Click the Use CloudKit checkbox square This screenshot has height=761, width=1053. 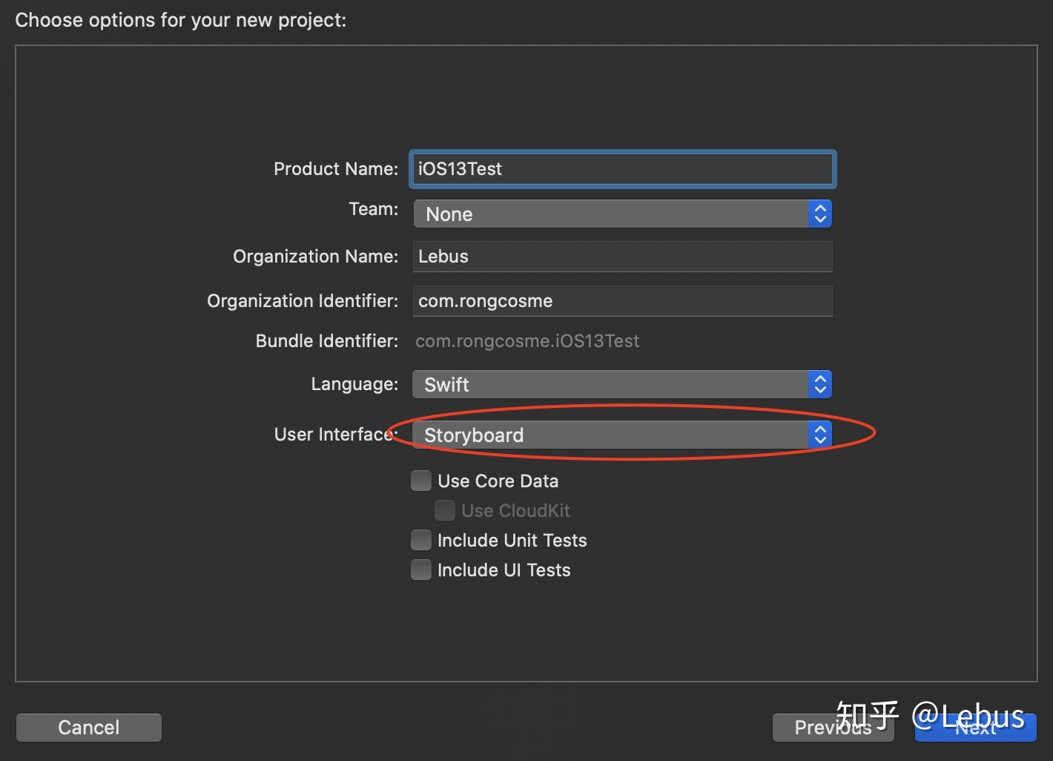click(x=444, y=510)
